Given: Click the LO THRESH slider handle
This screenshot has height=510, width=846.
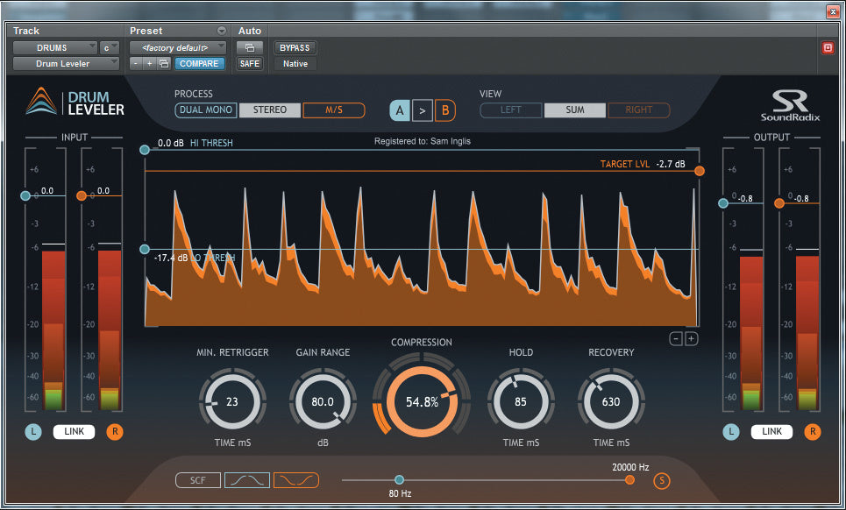Looking at the screenshot, I should 145,249.
